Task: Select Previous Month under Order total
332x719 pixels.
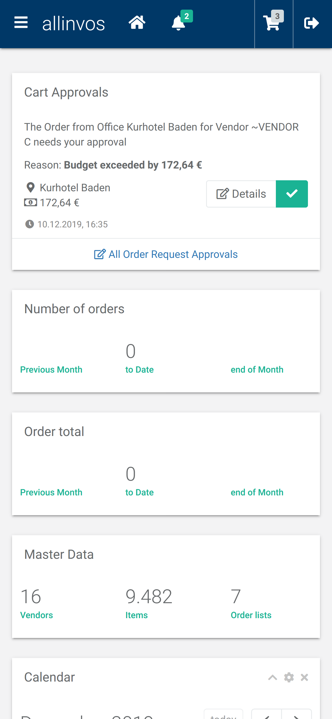Action: pyautogui.click(x=51, y=492)
